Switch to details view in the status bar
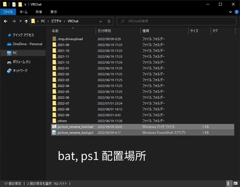Viewport: 240px width, 187px height. pyautogui.click(x=229, y=184)
